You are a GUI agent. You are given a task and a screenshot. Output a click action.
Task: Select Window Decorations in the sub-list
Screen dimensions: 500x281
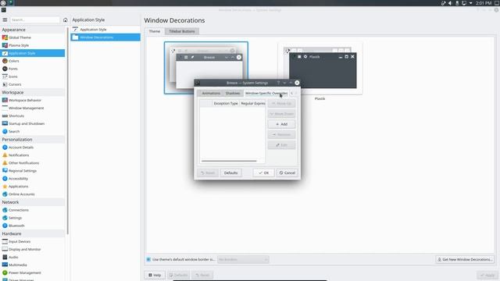pyautogui.click(x=105, y=37)
